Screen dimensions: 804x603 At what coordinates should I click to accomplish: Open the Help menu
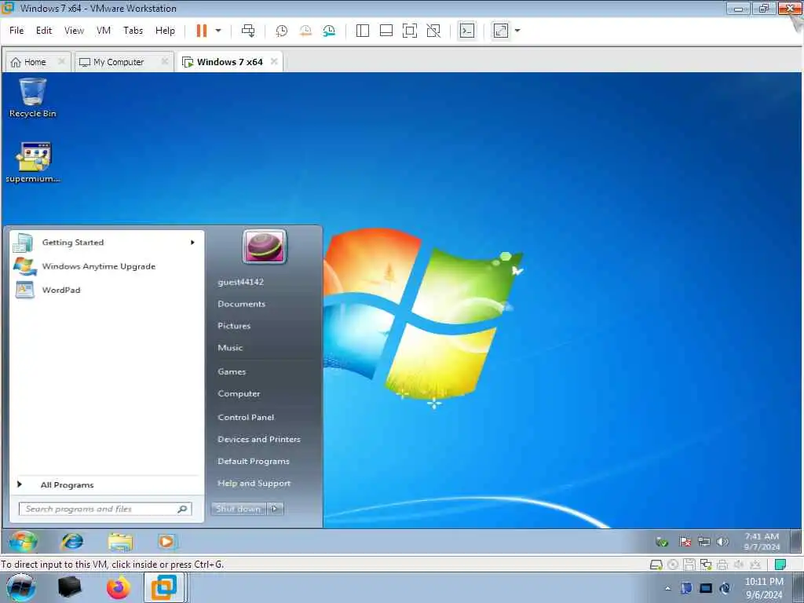pos(165,31)
